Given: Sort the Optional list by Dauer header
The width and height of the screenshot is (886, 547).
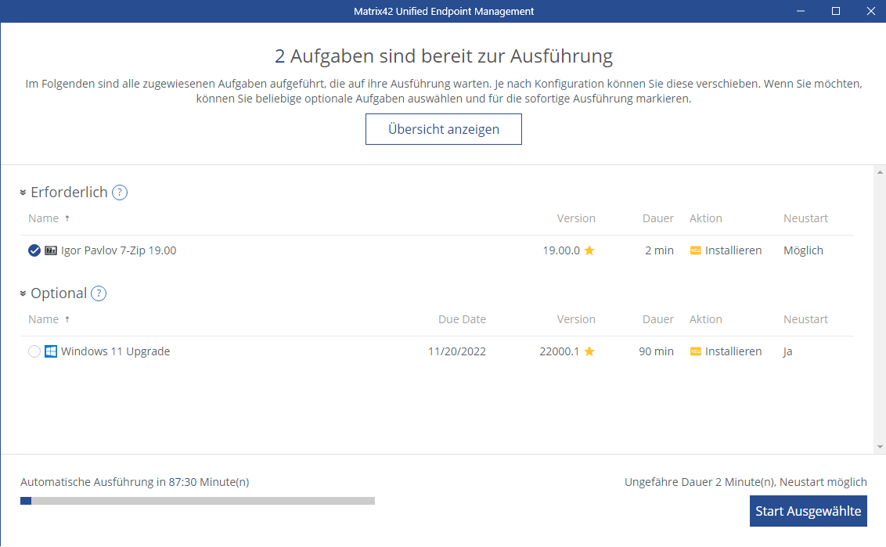Looking at the screenshot, I should [657, 320].
